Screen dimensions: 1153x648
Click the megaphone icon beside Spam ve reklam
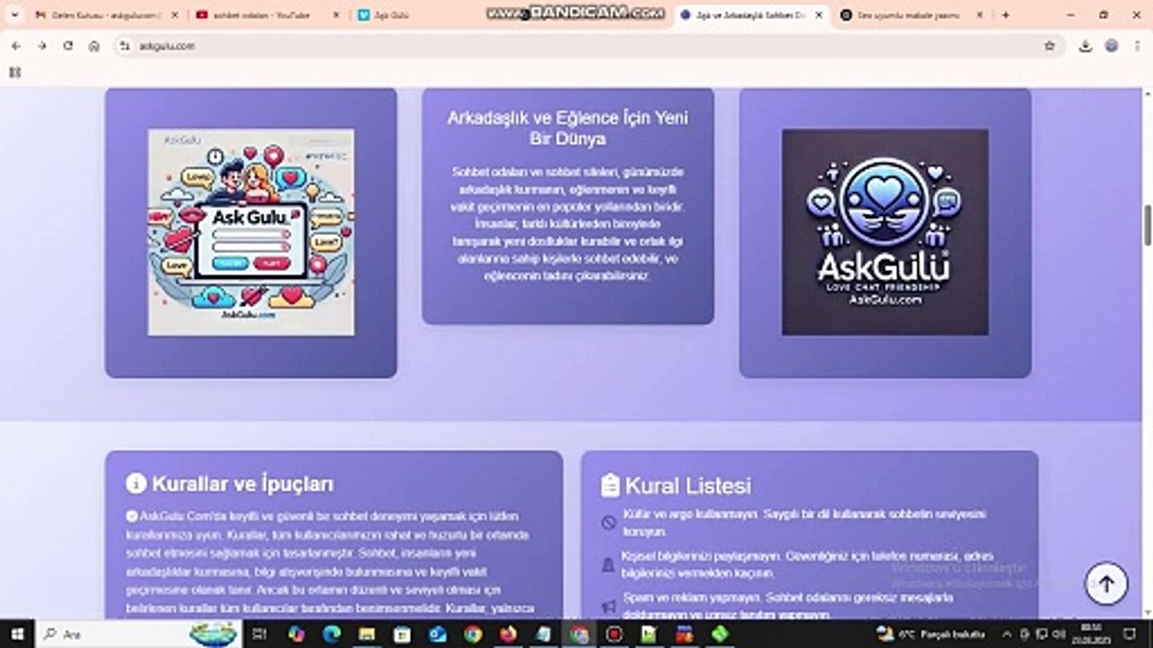click(608, 606)
